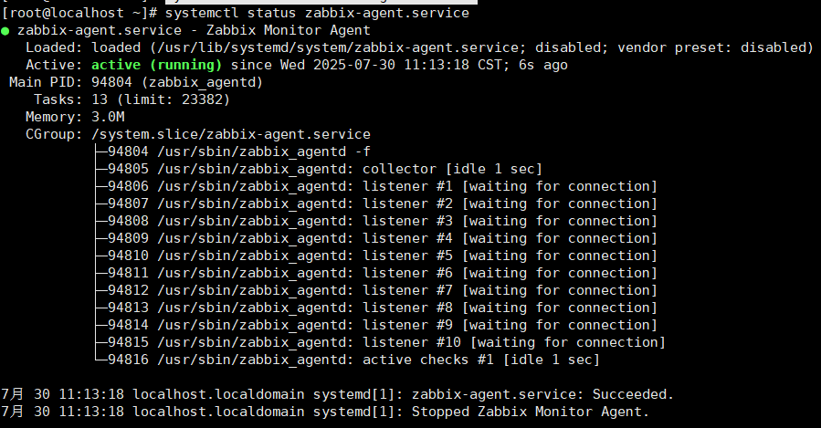The image size is (821, 428).
Task: Select the listener #5 process entry
Action: 376,256
